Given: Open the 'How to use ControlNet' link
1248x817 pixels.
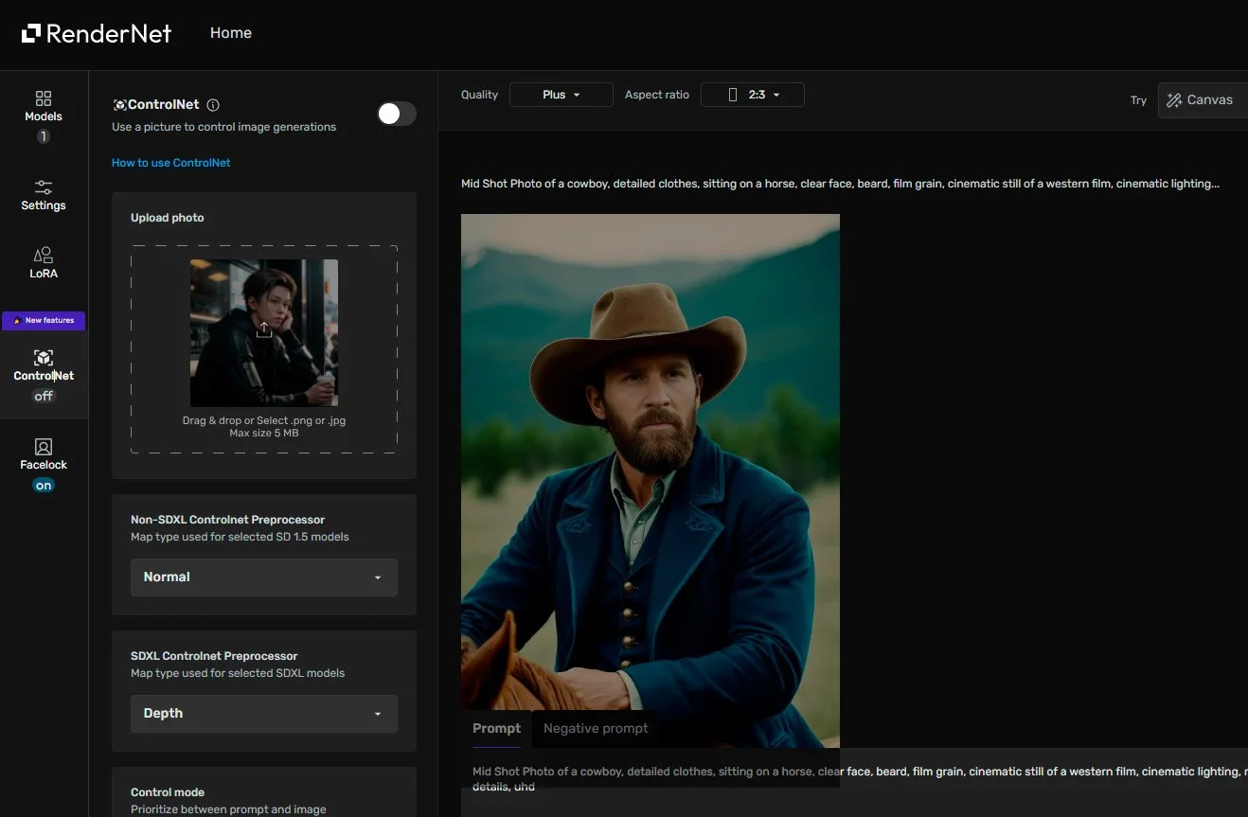Looking at the screenshot, I should tap(171, 163).
